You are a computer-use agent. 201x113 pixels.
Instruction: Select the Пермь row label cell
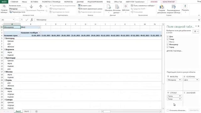point(12,80)
